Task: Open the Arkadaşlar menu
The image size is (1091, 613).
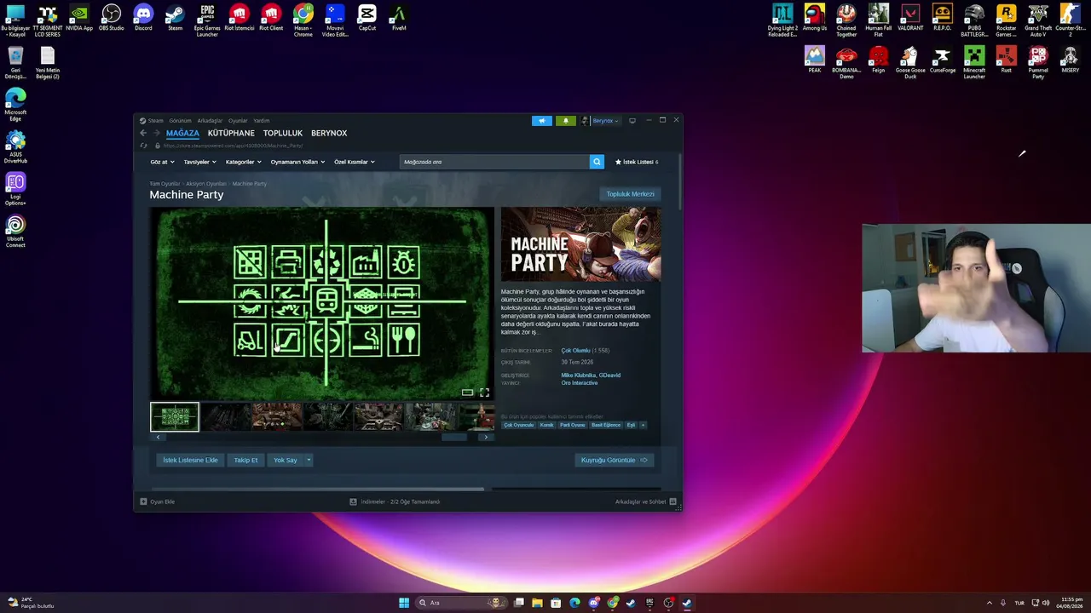Action: tap(210, 121)
